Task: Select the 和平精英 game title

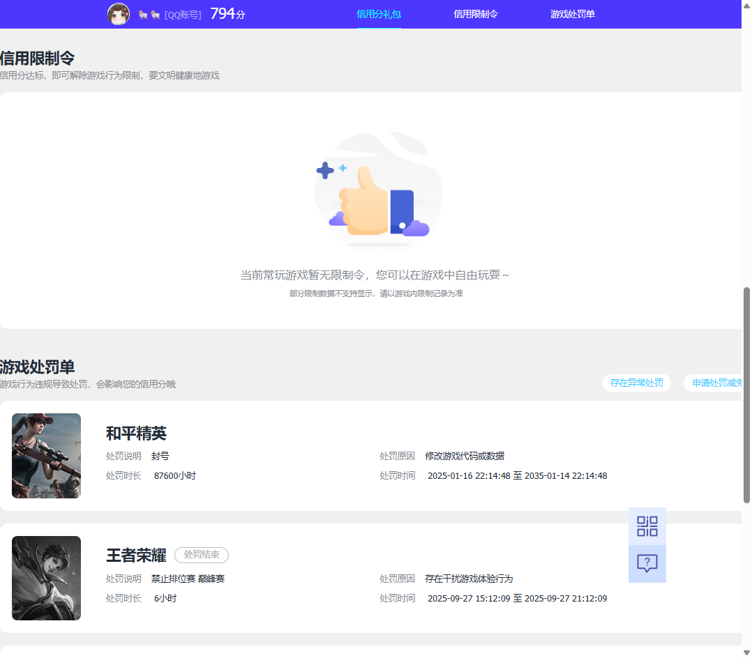Action: coord(136,434)
